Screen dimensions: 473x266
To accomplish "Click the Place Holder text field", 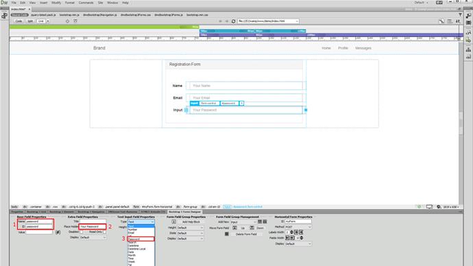I will 93,226.
